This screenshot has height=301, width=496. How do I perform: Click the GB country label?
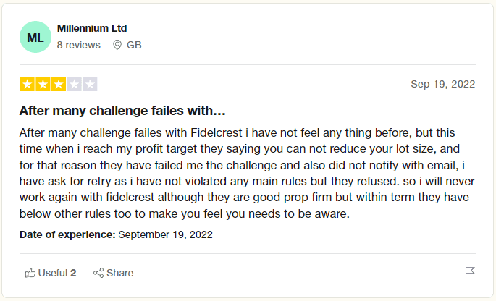coord(134,45)
